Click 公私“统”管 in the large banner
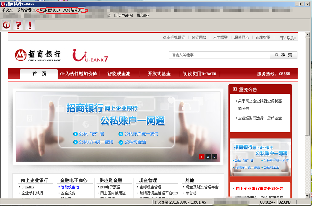The image size is (312, 206). pos(89,134)
